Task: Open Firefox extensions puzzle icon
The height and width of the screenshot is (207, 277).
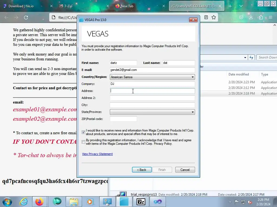Action: pyautogui.click(x=261, y=17)
